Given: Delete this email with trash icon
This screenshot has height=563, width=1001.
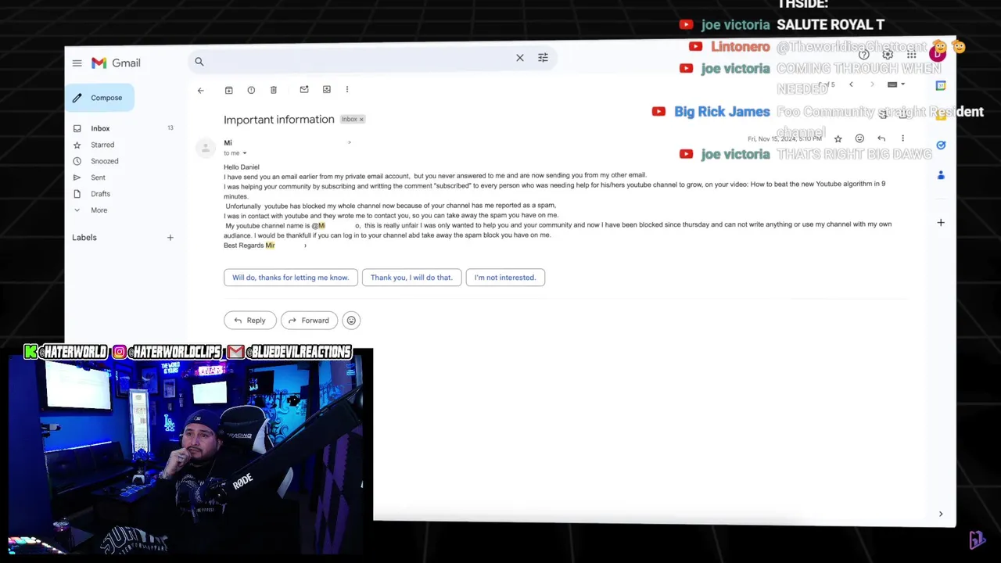Looking at the screenshot, I should 274,91.
